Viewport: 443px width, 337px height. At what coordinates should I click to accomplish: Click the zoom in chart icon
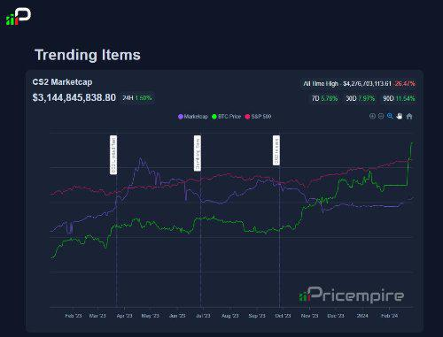click(x=372, y=116)
